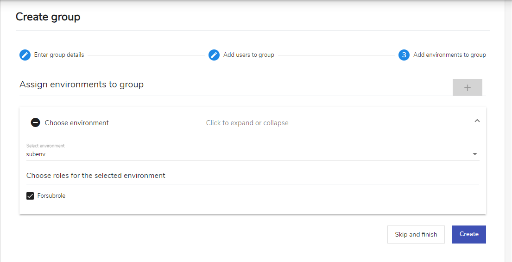Screen dimensions: 512x262
Task: Collapse panel with the up chevron
Action: [x=477, y=121]
